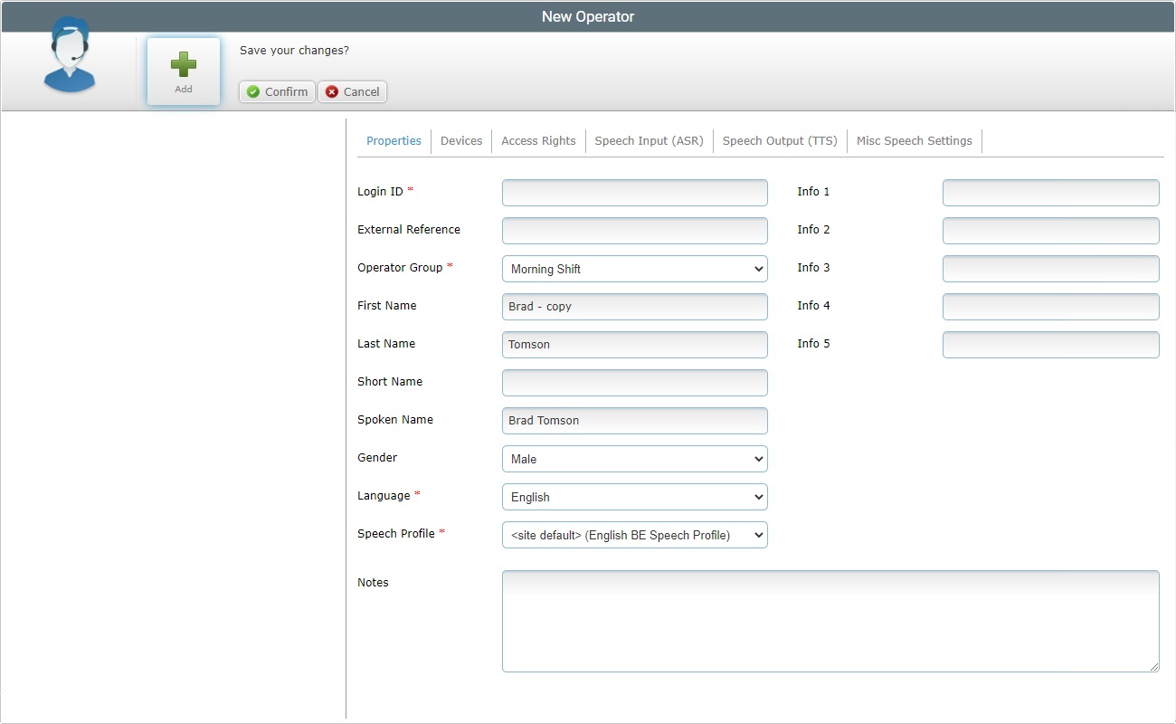Switch to the Devices tab
The height and width of the screenshot is (724, 1176).
461,140
